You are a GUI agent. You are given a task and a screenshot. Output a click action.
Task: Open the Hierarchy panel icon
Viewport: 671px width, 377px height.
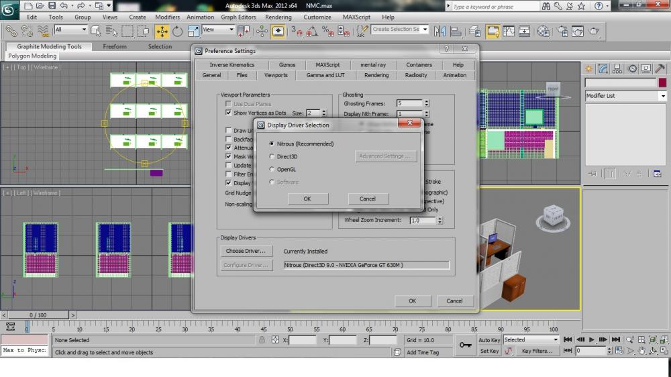click(x=617, y=68)
